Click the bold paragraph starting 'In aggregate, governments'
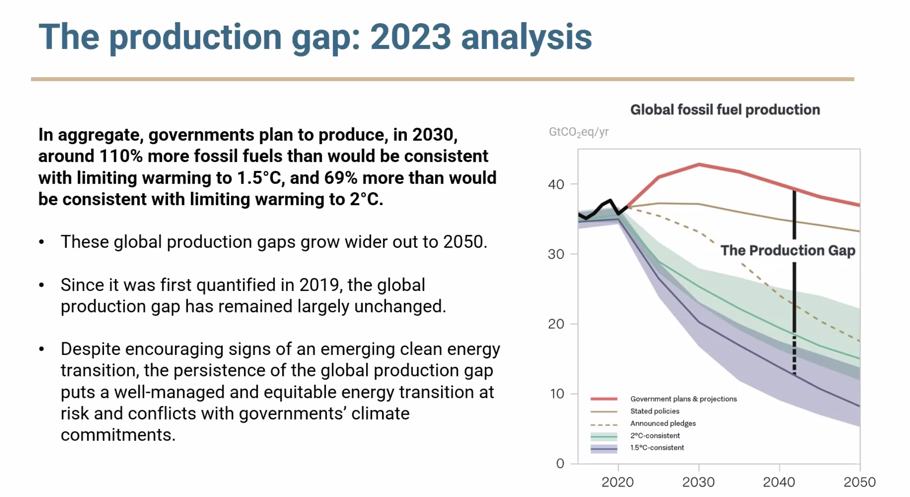 [267, 167]
